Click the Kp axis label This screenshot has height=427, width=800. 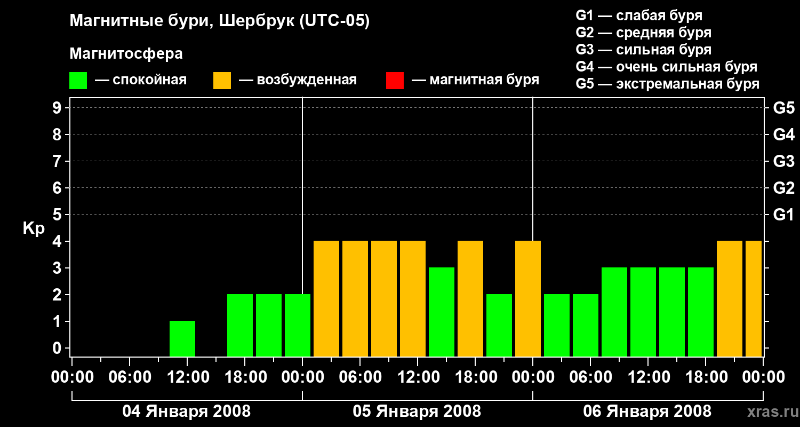[x=34, y=228]
